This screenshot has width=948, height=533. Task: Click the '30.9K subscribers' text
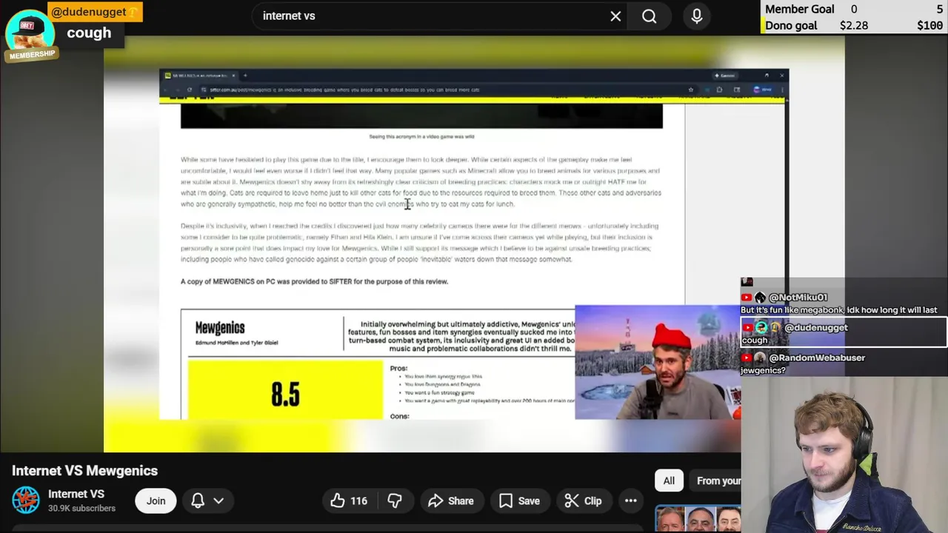tap(81, 509)
